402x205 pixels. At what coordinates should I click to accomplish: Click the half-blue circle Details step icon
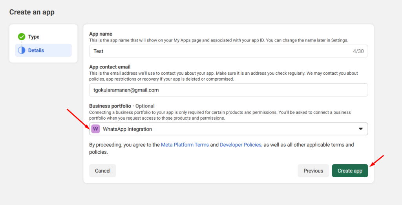point(22,50)
